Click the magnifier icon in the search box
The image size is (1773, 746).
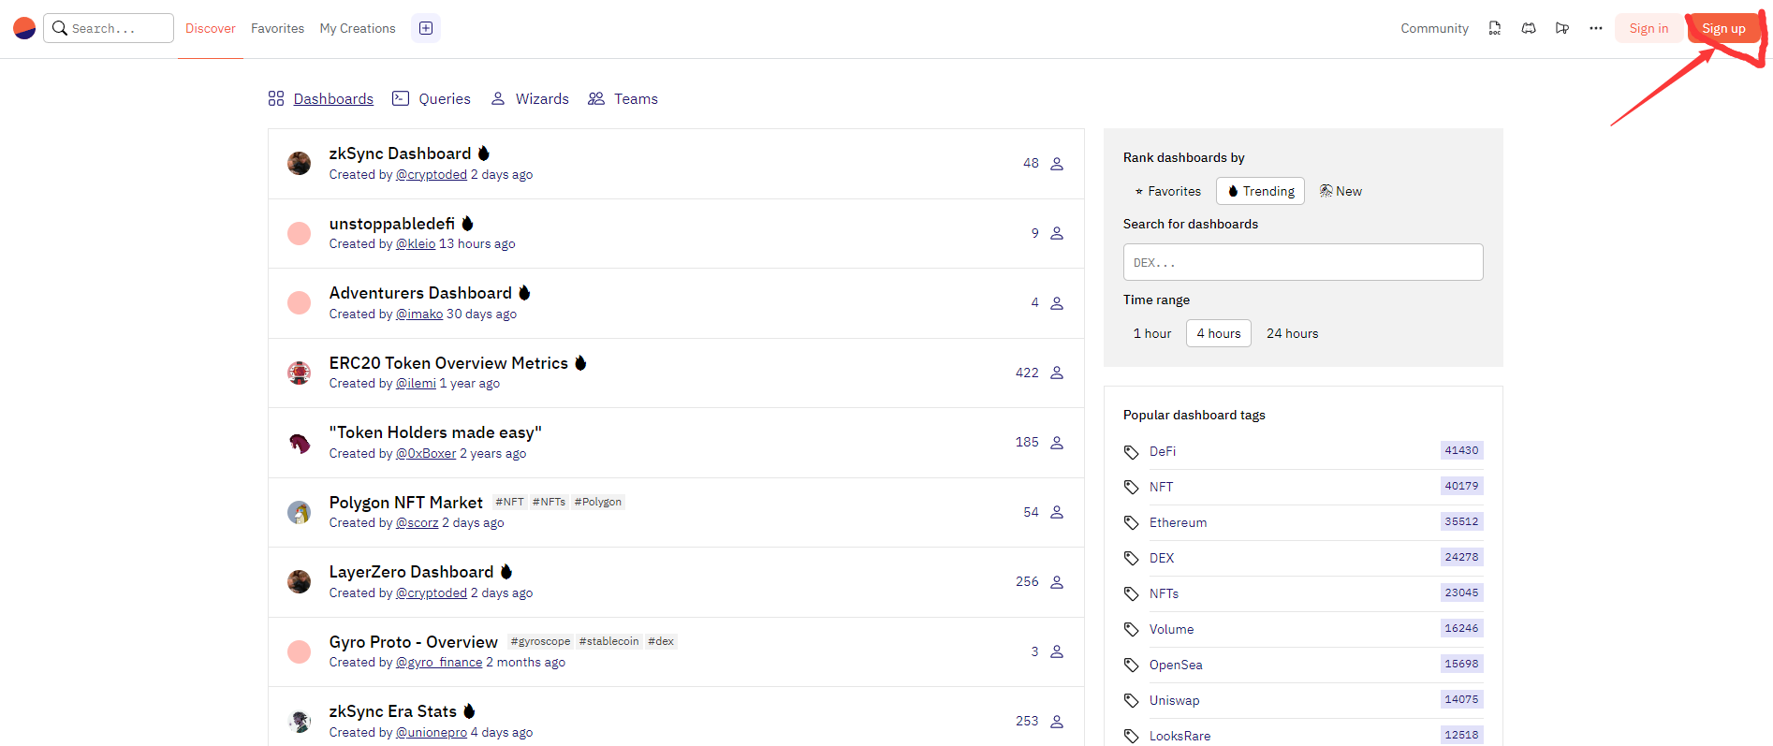pyautogui.click(x=60, y=28)
